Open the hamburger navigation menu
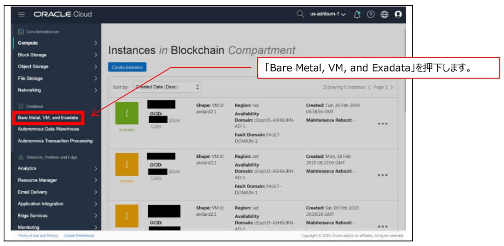504x246 pixels. click(22, 14)
